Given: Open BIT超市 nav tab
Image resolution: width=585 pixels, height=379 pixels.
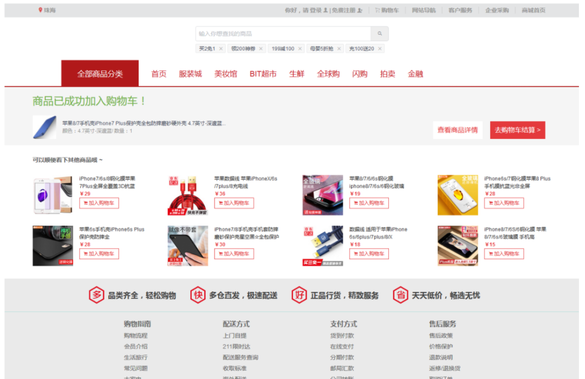Looking at the screenshot, I should click(263, 74).
